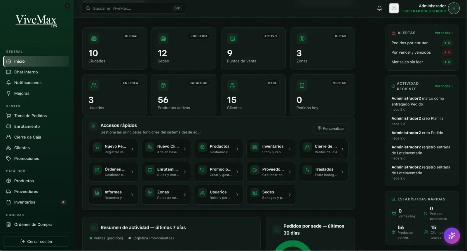Click the Productos activos box icon
Screen dimensions: 467x251
click(x=163, y=85)
